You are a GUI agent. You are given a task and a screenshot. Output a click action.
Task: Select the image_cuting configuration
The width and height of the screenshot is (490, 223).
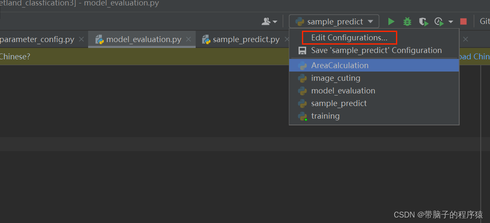point(374,78)
